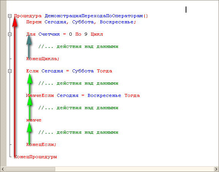This screenshot has width=219, height=172.
Task: Click the keyword Цикл
Action: (x=97, y=34)
